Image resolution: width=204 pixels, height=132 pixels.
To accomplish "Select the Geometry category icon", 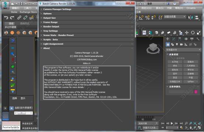I will 168,45.
